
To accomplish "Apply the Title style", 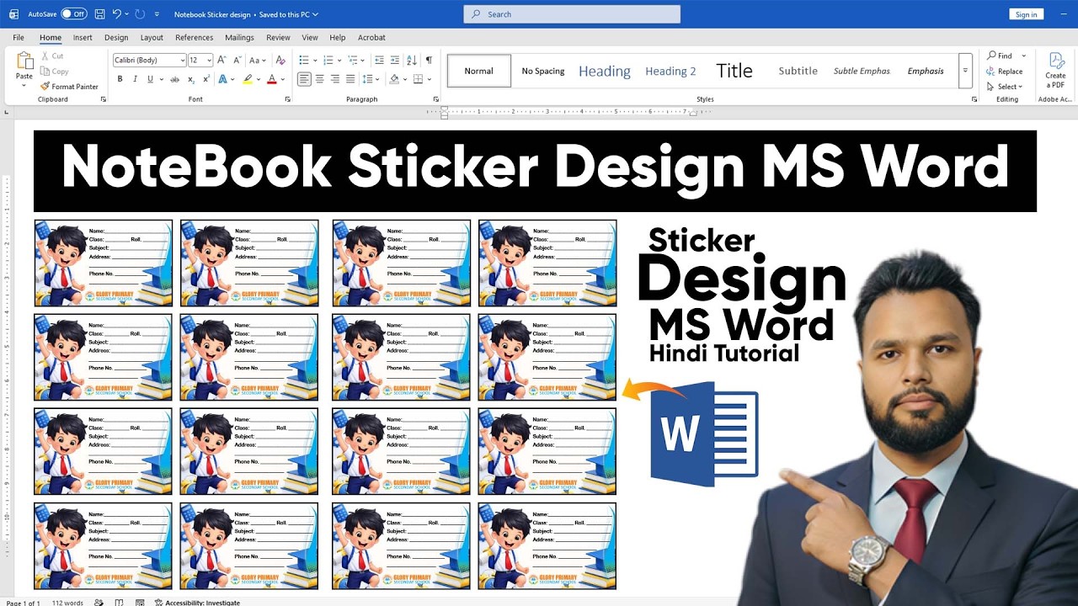I will point(734,72).
